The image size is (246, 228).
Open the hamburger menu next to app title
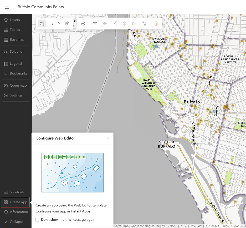coord(7,7)
